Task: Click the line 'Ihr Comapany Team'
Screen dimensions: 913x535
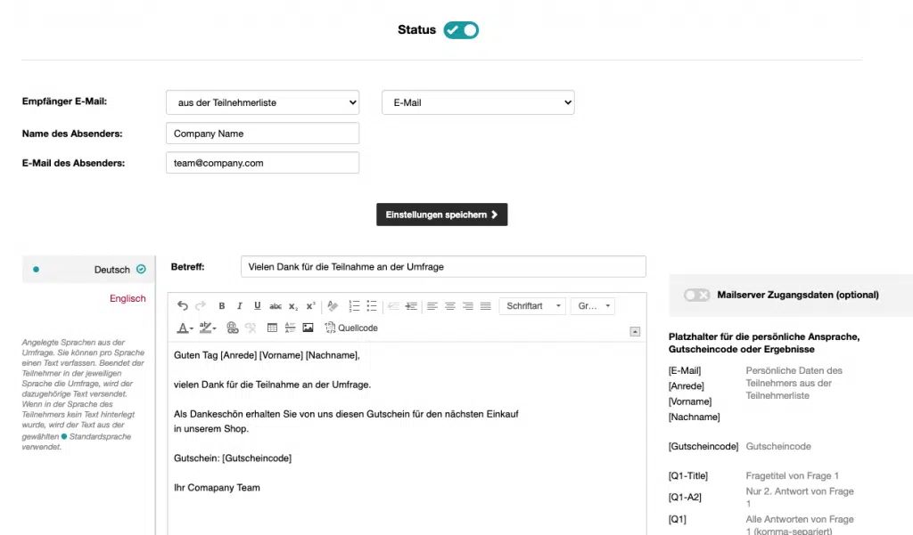Action: click(x=217, y=488)
